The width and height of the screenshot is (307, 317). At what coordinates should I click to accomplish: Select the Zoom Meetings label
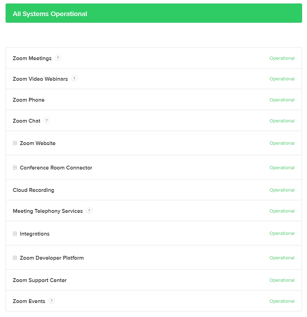tap(32, 58)
